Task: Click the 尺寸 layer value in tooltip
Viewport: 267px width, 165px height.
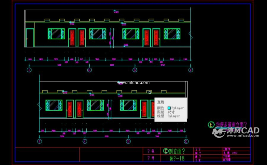Action: coord(171,112)
